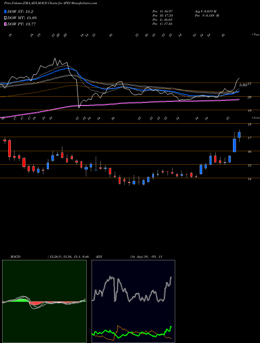Screen dimensions: 260x343
Task: Open the ADX indicator chart
Action: (133, 301)
